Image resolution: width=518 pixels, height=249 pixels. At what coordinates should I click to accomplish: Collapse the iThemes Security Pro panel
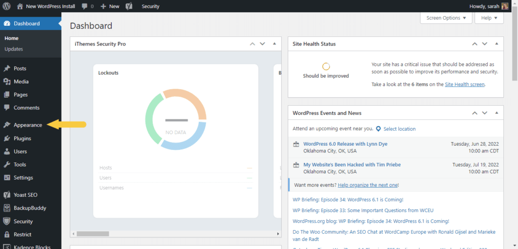coord(274,44)
